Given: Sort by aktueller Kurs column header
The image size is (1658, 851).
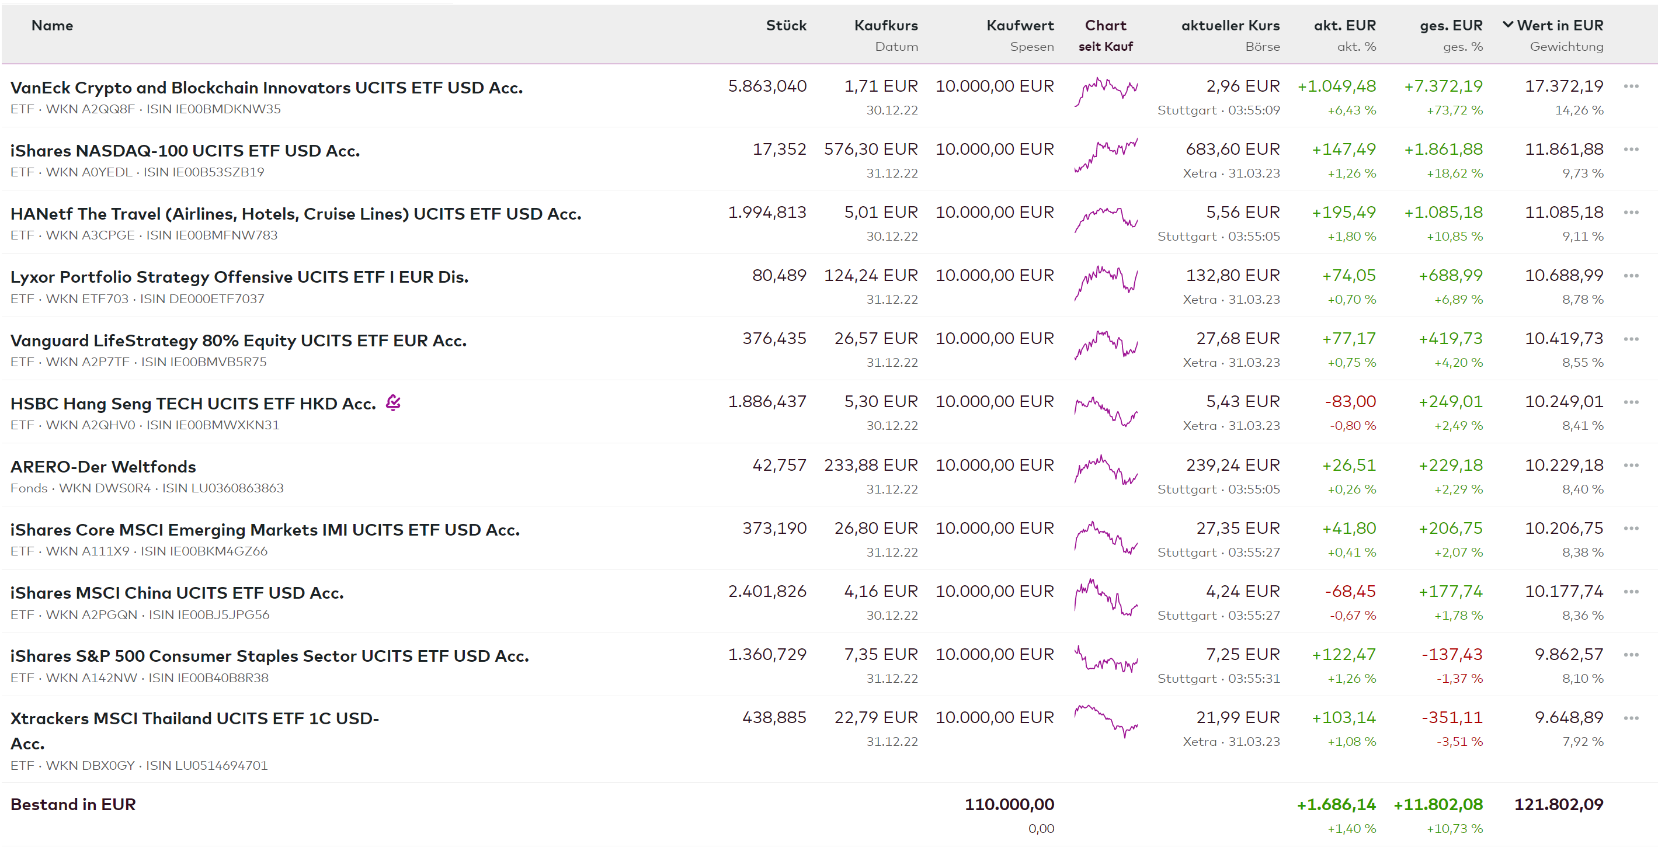Looking at the screenshot, I should 1229,25.
